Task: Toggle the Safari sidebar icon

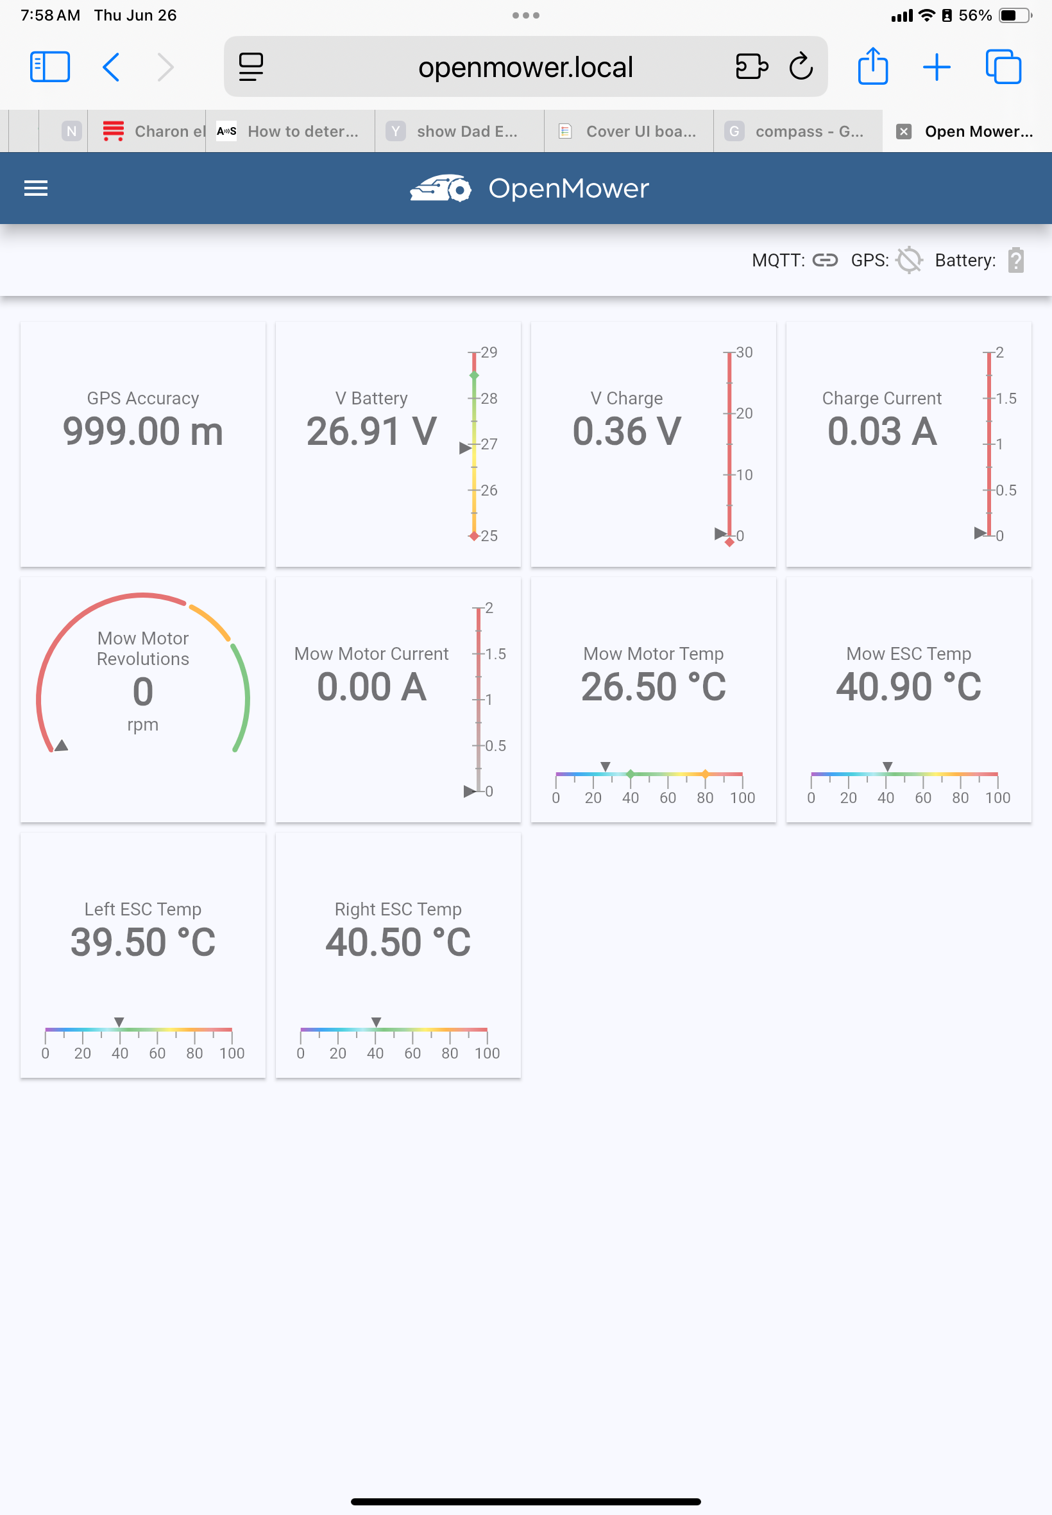Action: [50, 67]
